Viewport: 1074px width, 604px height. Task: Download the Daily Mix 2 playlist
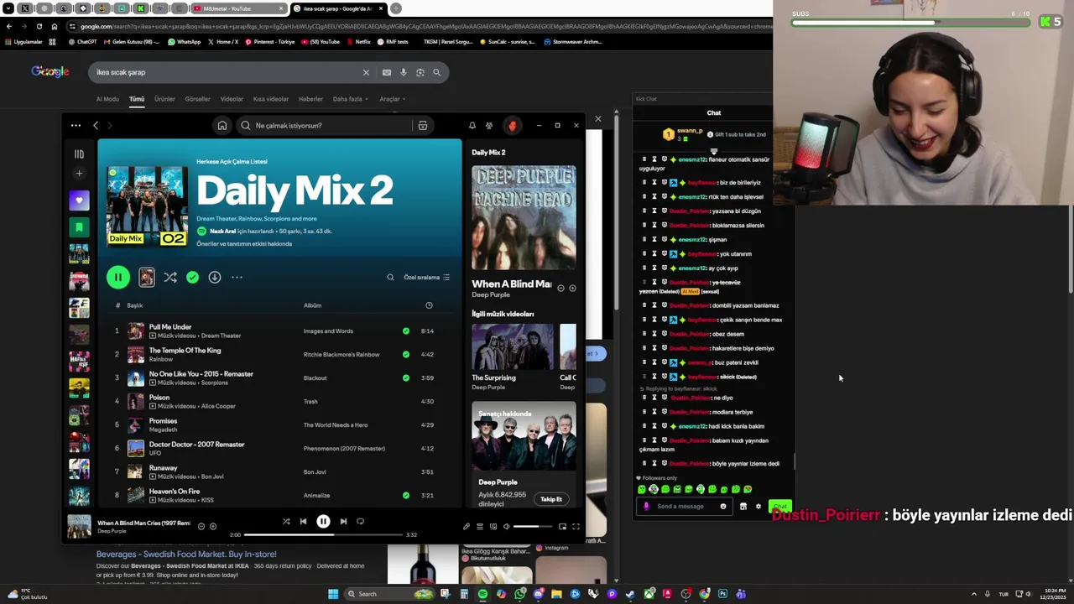click(x=215, y=278)
